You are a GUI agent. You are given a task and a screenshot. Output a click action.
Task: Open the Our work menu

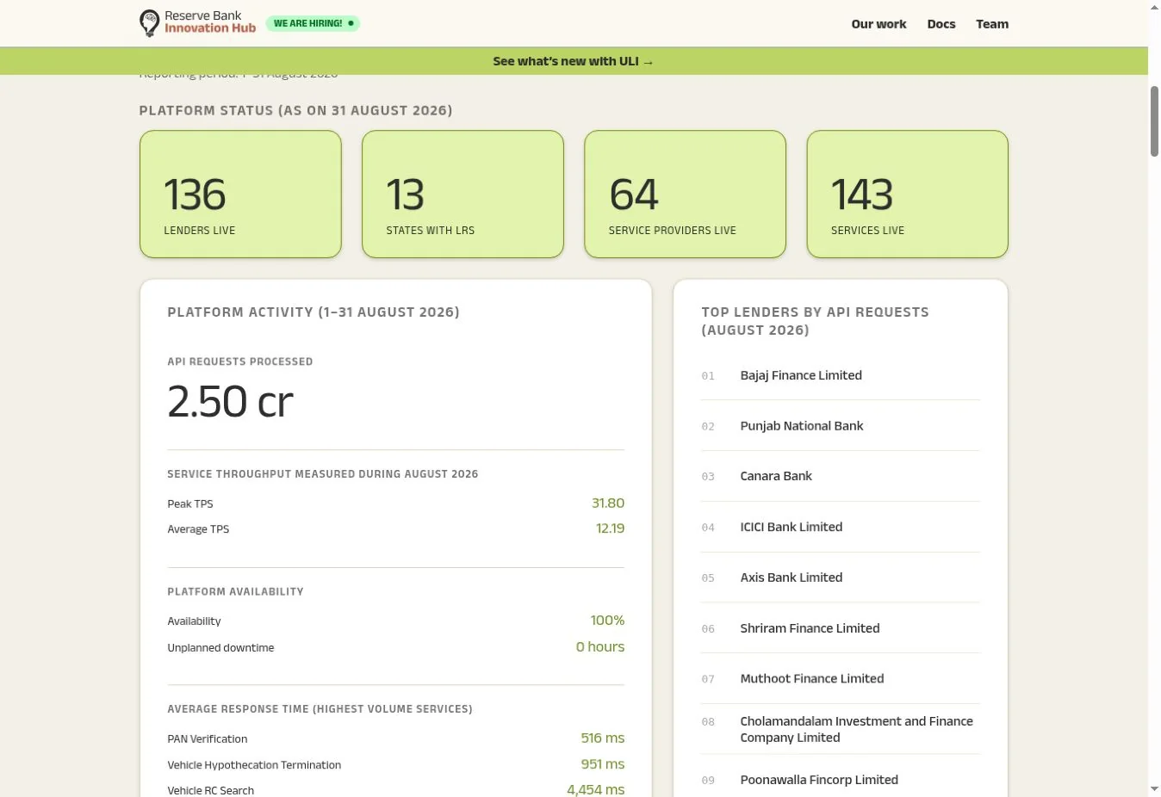[x=879, y=24]
